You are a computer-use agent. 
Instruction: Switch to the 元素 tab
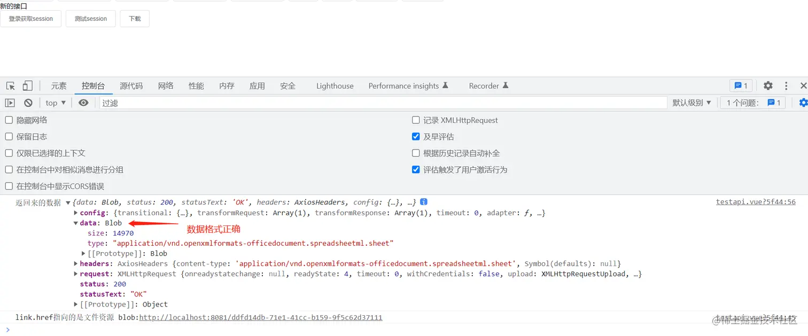pos(59,86)
